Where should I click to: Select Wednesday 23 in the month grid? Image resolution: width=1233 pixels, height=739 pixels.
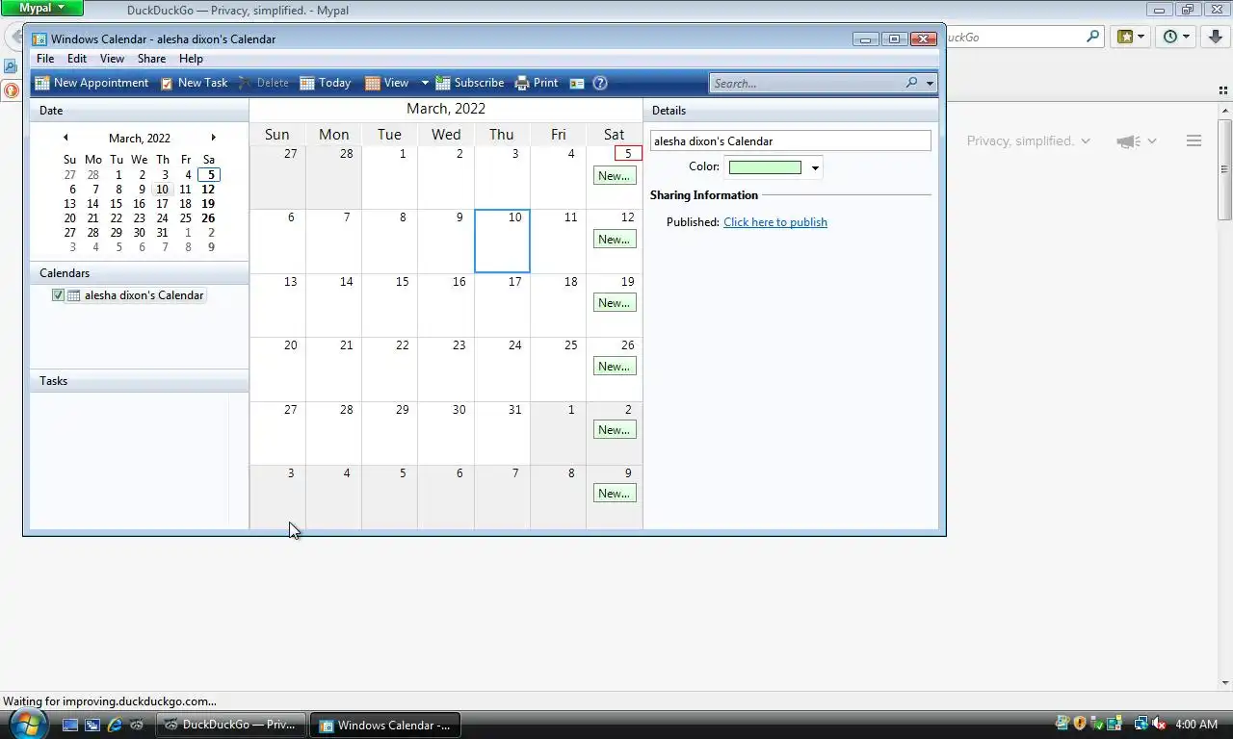point(445,369)
